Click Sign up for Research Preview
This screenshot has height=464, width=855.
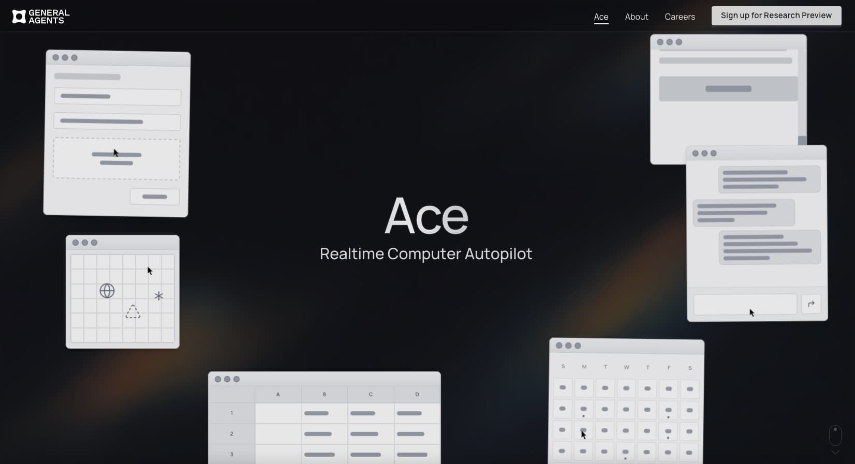click(x=776, y=16)
